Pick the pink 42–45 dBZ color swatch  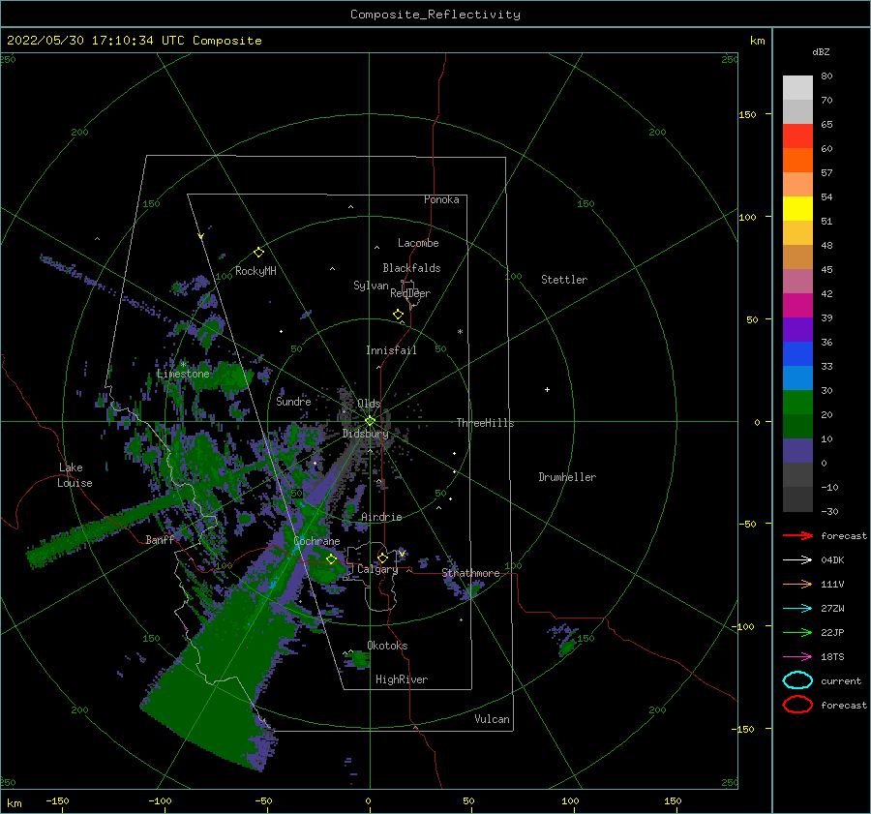(797, 282)
